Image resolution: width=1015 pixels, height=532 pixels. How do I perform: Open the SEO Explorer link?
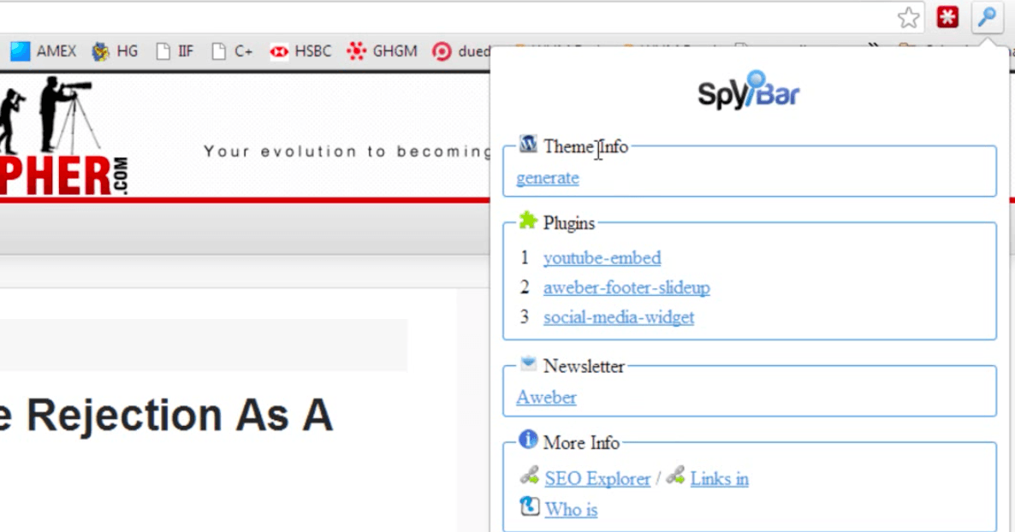[x=597, y=479]
